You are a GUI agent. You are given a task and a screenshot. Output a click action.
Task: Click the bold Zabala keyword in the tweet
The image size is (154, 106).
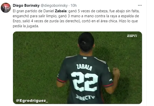pos(60,11)
